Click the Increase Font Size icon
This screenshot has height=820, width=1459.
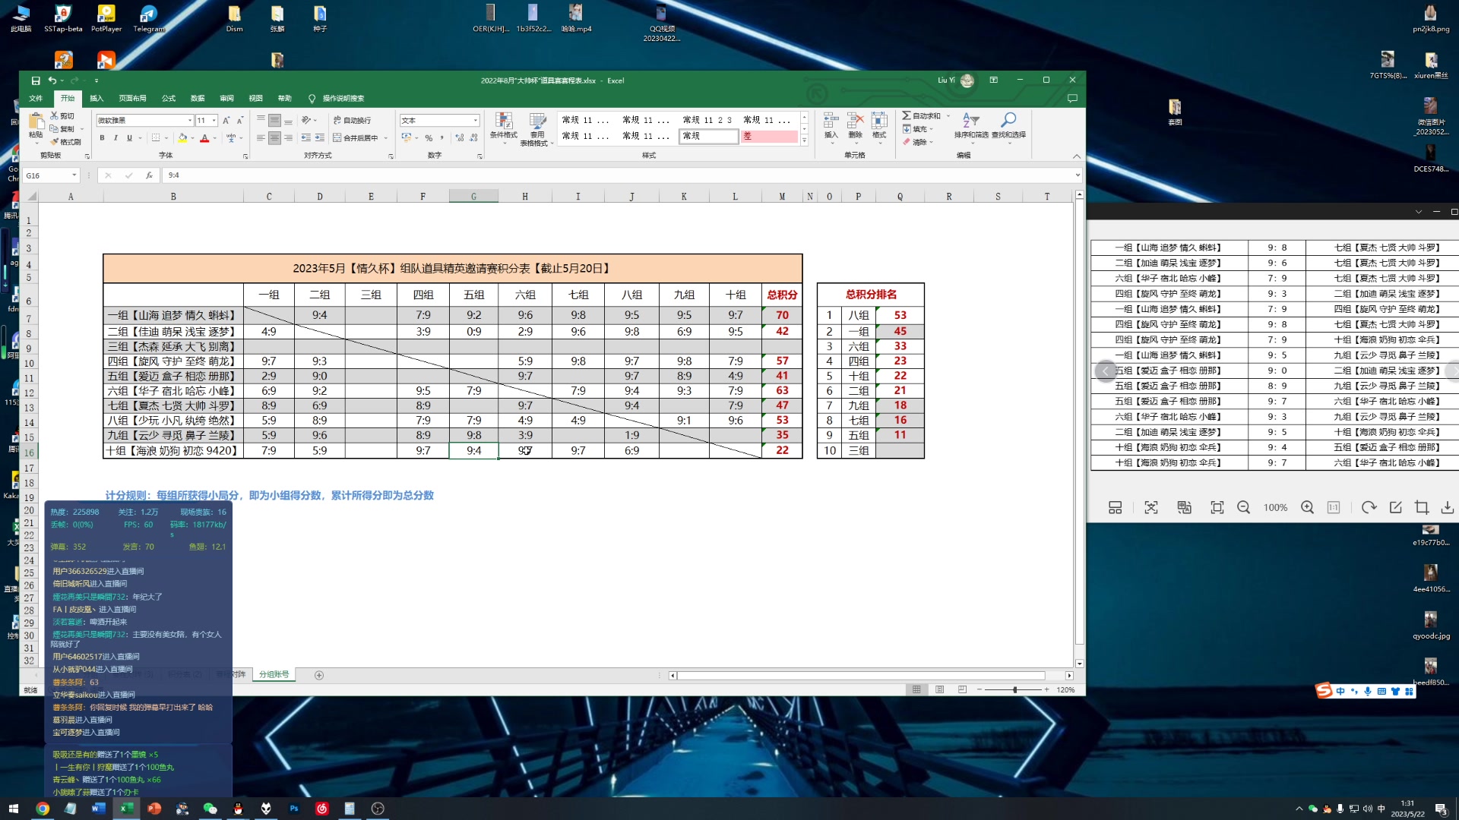point(226,121)
